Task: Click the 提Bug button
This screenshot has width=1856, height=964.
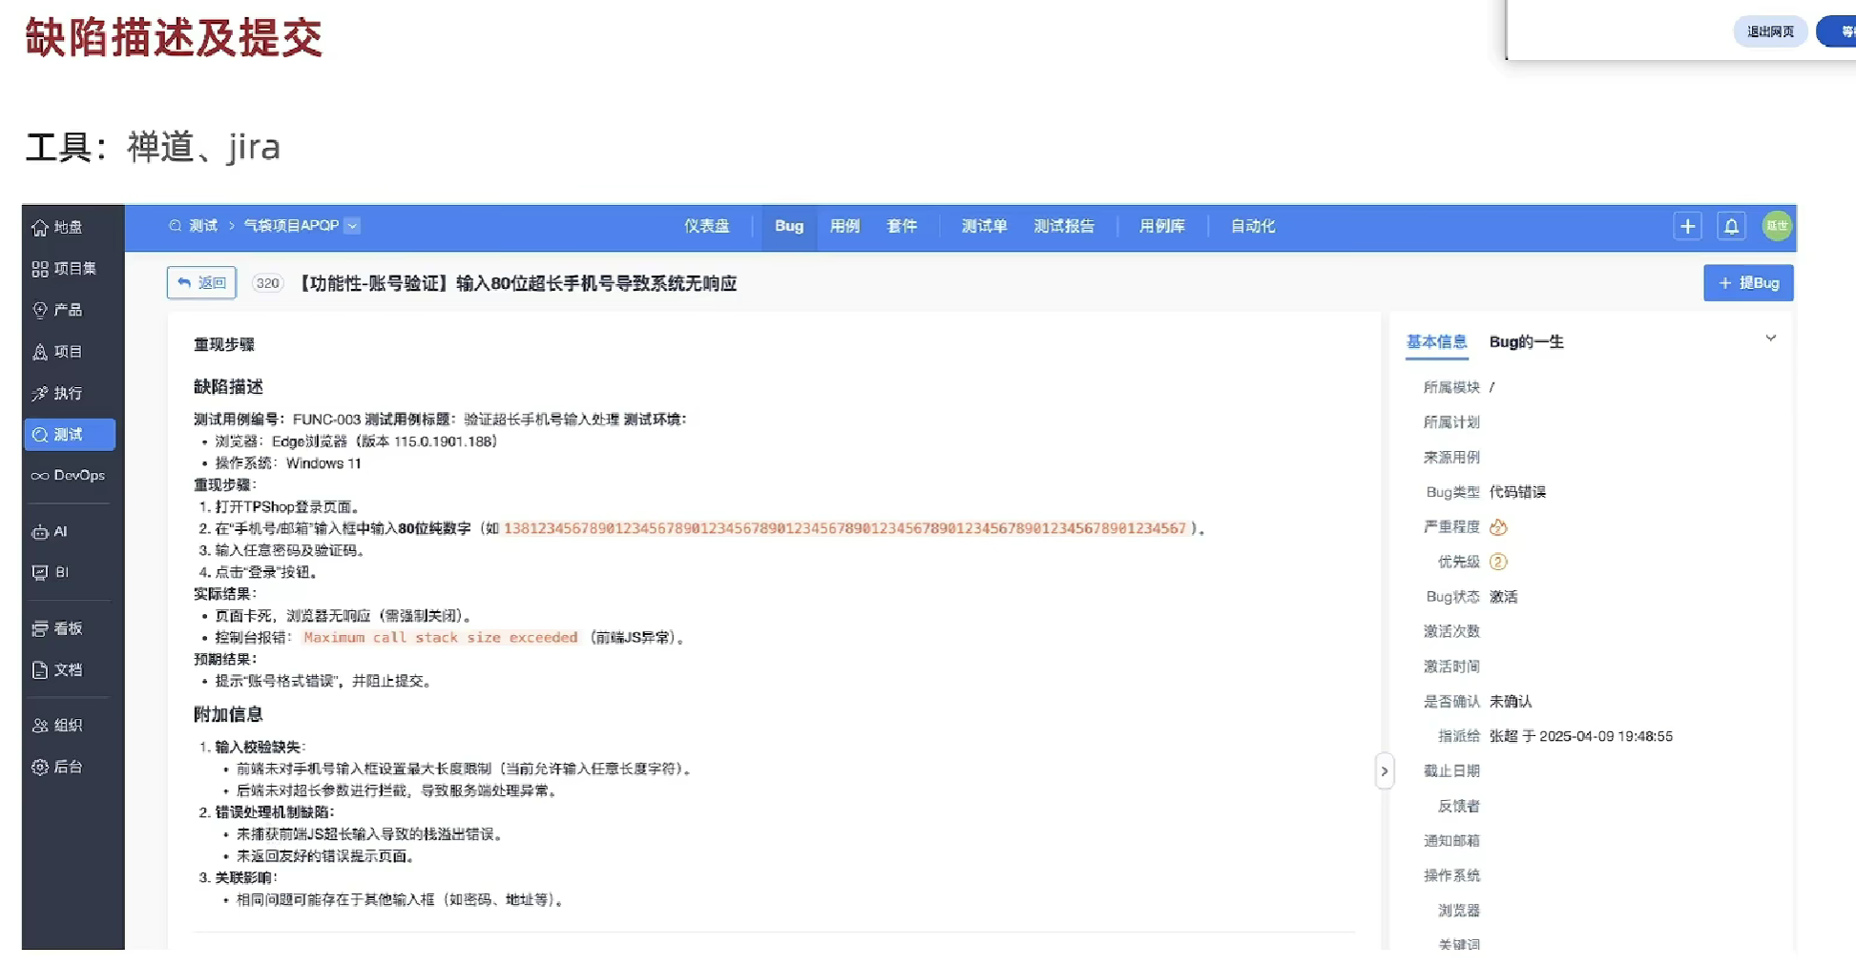Action: pyautogui.click(x=1748, y=283)
